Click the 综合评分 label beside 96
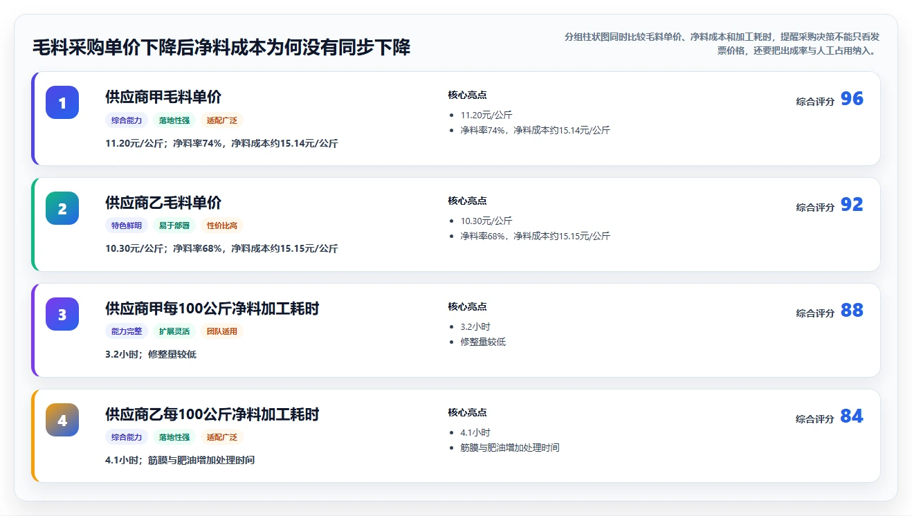The height and width of the screenshot is (516, 912). pyautogui.click(x=815, y=102)
